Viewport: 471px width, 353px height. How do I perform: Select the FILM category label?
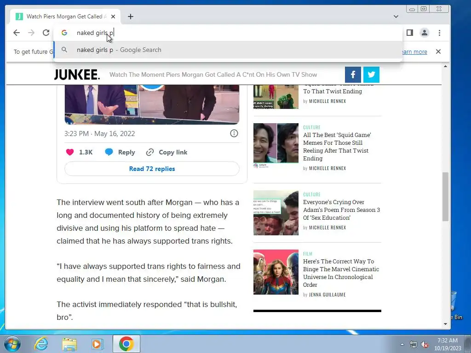[308, 254]
